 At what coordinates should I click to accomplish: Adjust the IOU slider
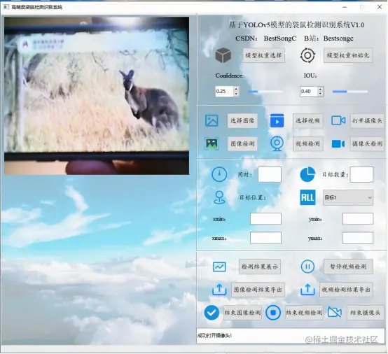350,92
